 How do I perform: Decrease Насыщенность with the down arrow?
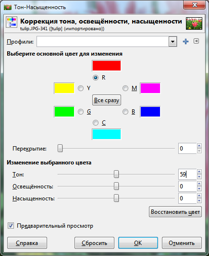point(199,201)
